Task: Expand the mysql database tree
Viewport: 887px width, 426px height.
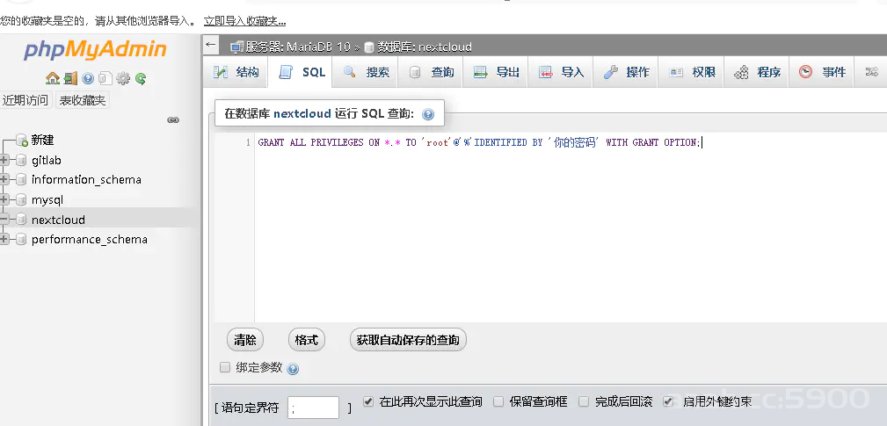Action: tap(4, 199)
